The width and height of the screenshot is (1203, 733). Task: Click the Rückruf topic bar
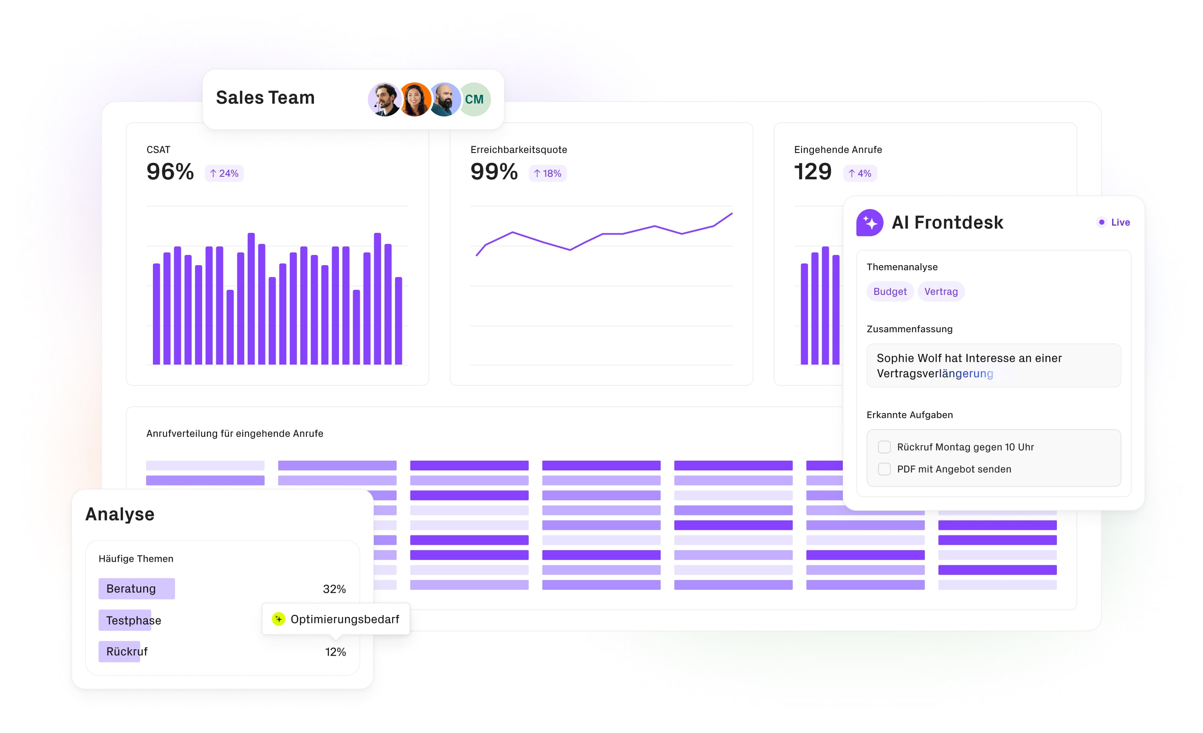(x=119, y=651)
